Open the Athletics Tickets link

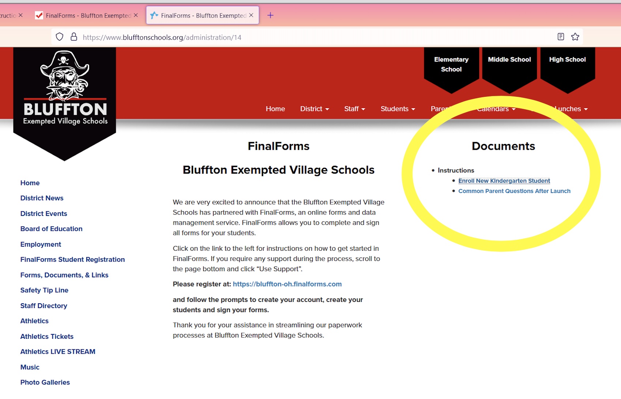[47, 337]
